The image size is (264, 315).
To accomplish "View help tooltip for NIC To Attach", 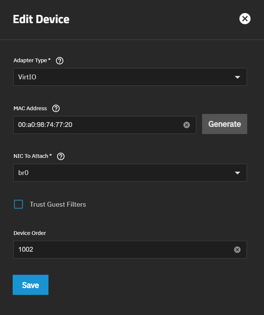I will [61, 156].
